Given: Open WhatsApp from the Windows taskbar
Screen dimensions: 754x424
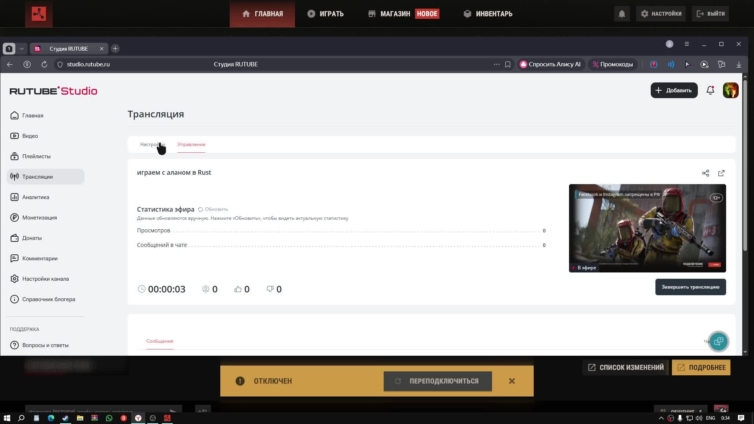Looking at the screenshot, I should coord(109,418).
